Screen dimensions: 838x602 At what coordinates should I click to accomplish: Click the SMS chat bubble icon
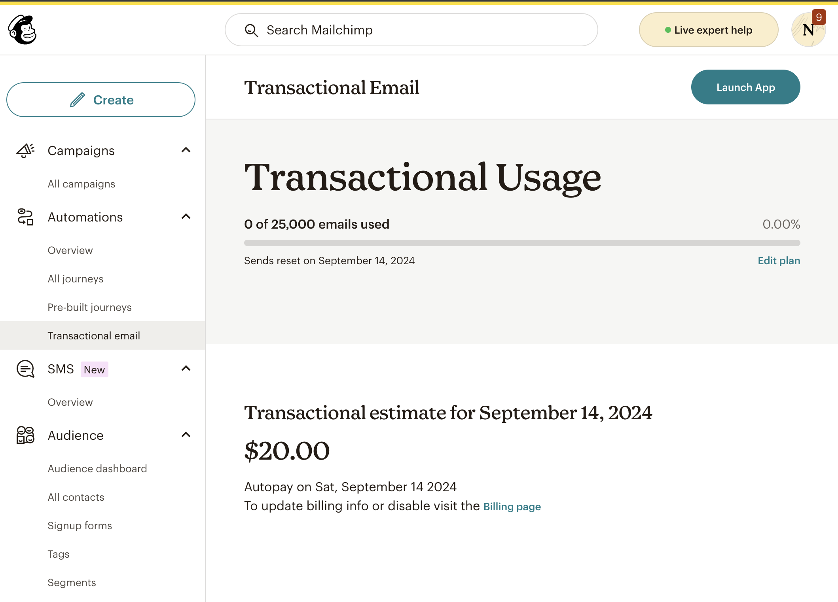pyautogui.click(x=25, y=369)
